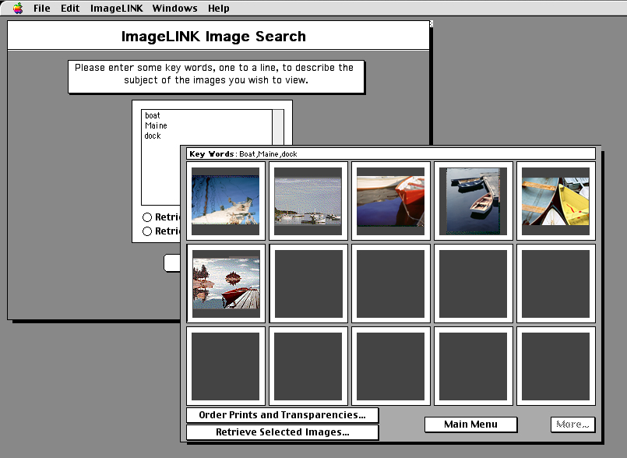Viewport: 627px width, 458px height.
Task: Open the File menu
Action: tap(42, 9)
